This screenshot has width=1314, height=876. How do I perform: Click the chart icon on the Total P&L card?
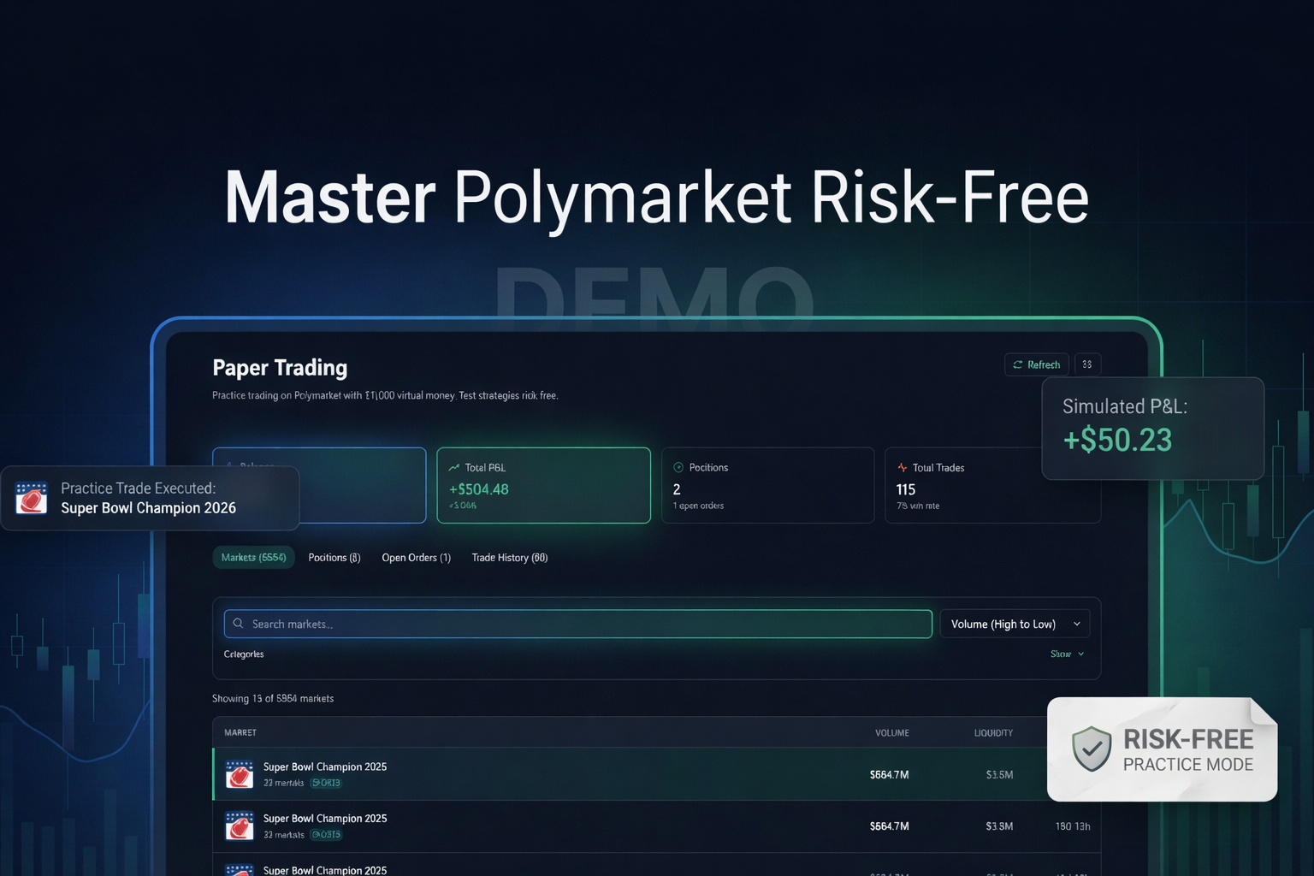(455, 467)
